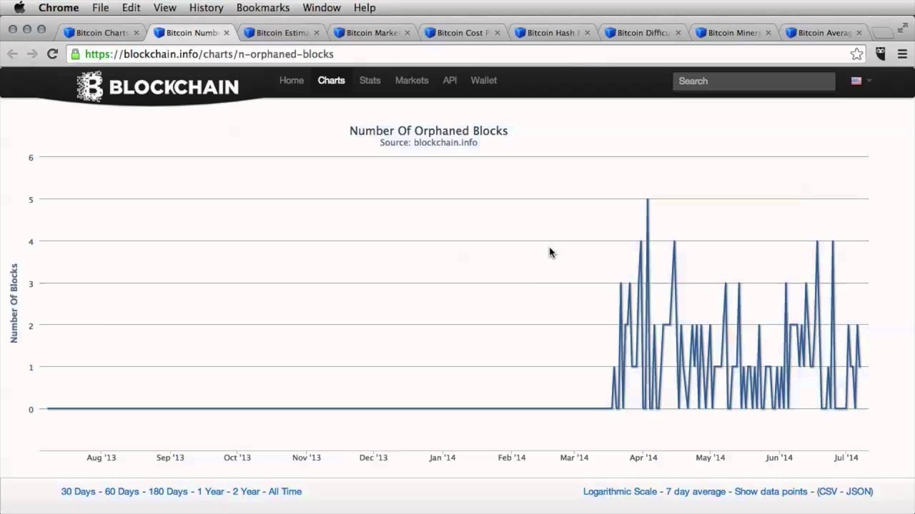Click the owl extension icon
Image resolution: width=915 pixels, height=514 pixels.
881,54
